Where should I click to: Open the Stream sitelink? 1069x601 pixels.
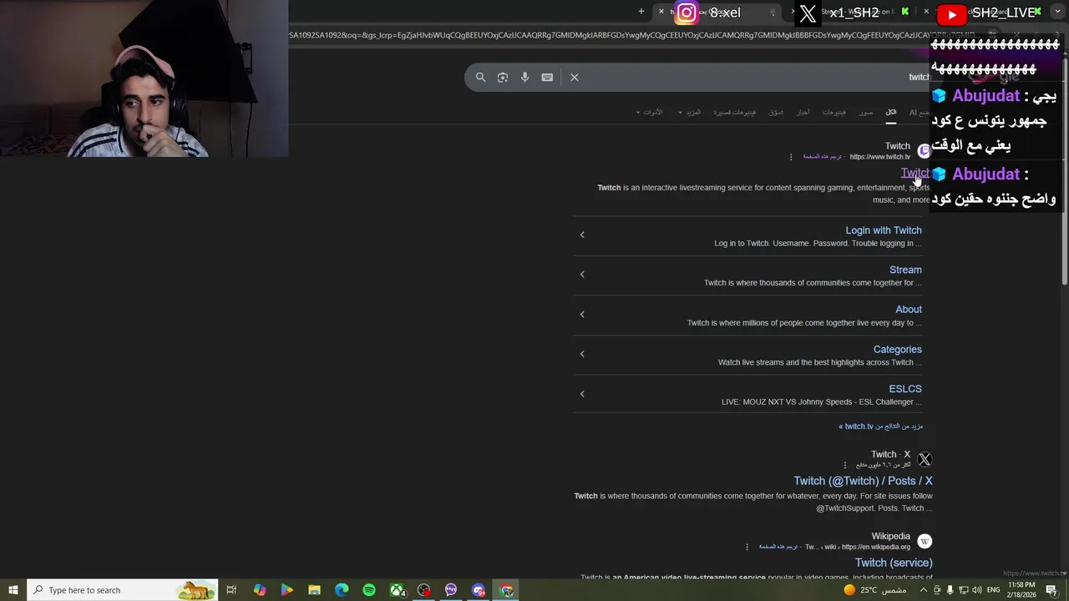click(x=905, y=270)
